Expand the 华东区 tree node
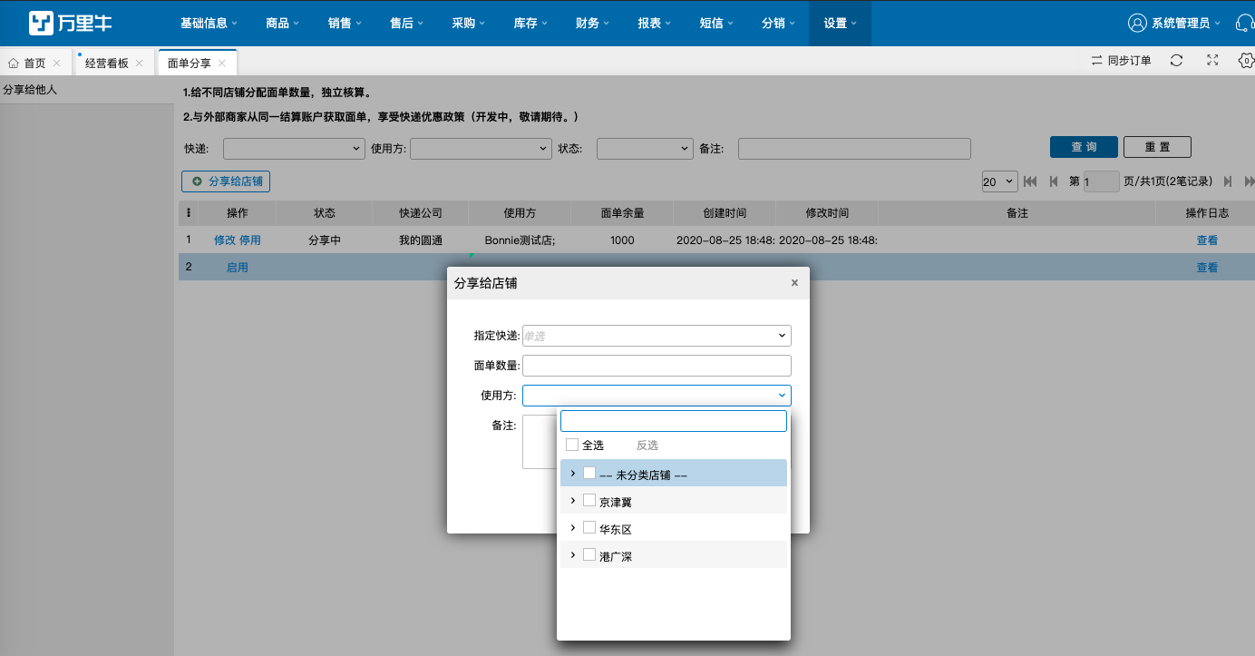Viewport: 1255px width, 656px height. pyautogui.click(x=572, y=527)
